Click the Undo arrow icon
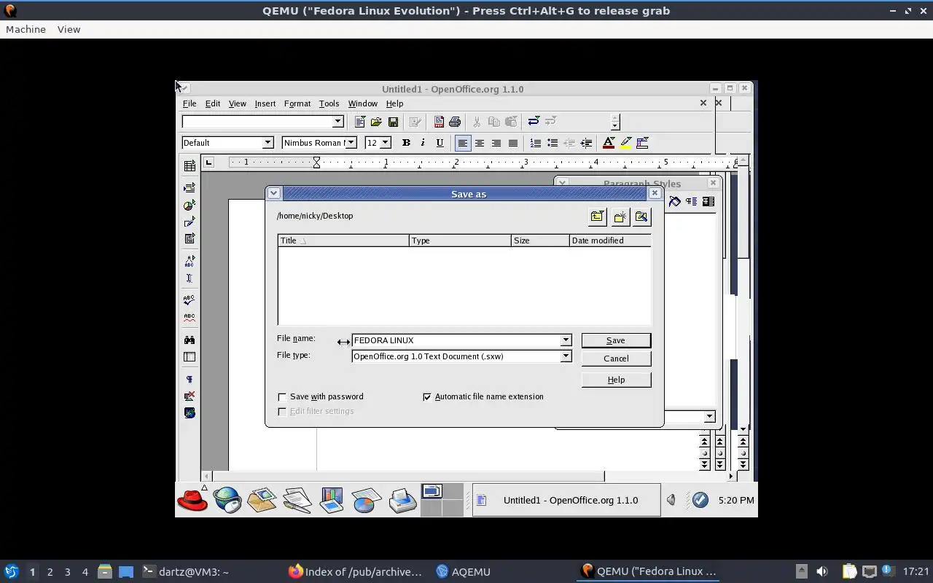This screenshot has width=933, height=583. tap(534, 121)
